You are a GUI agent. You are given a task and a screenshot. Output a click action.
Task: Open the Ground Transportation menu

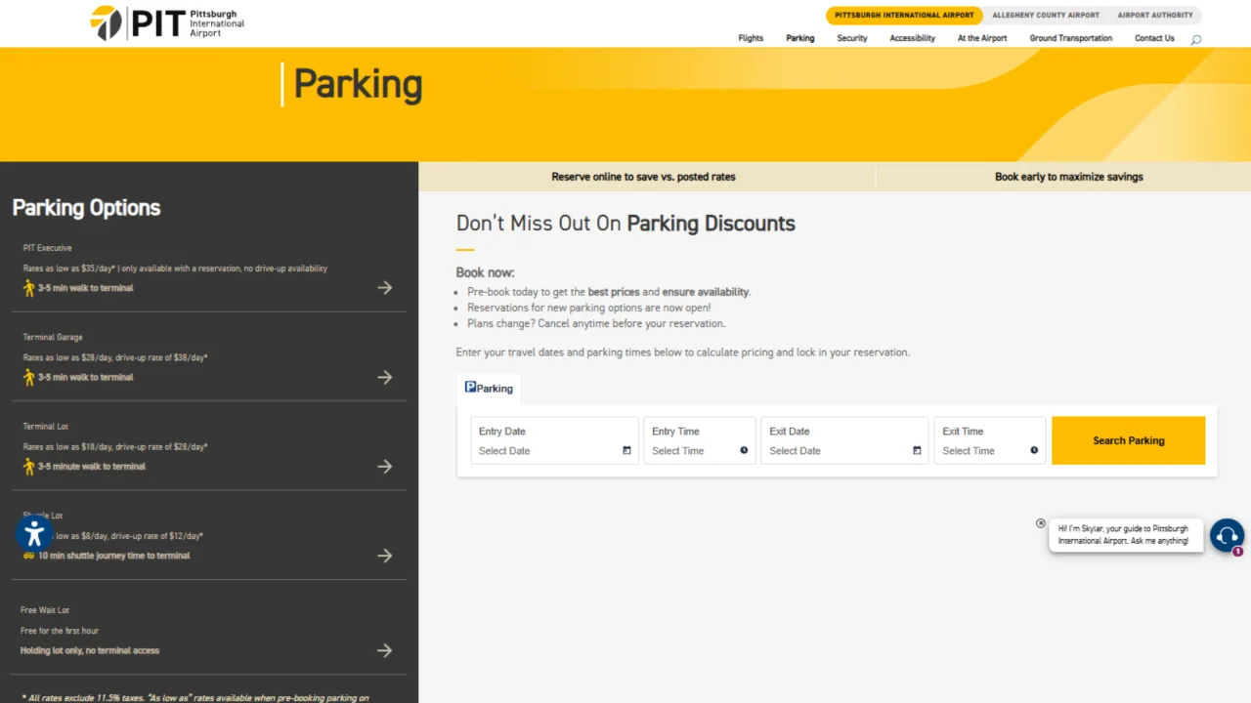click(x=1070, y=38)
